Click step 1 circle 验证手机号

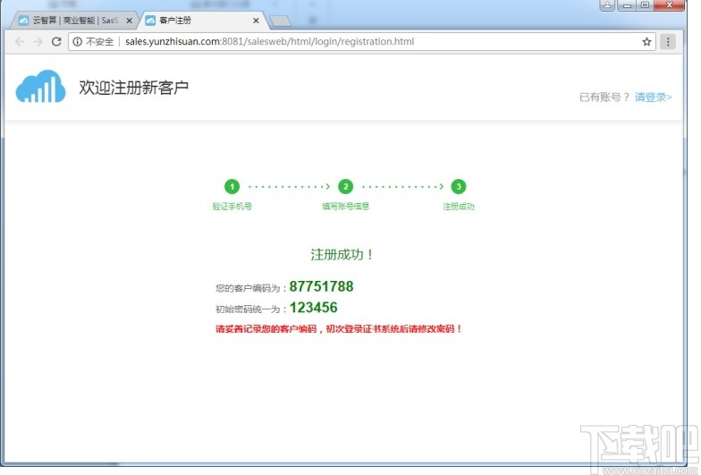(x=232, y=186)
